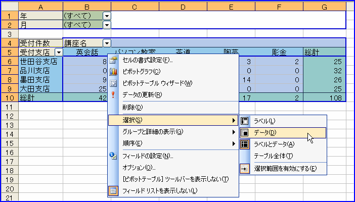Image resolution: width=355 pixels, height=202 pixels.
Task: Click the 彫金 column label
Action: pyautogui.click(x=279, y=52)
